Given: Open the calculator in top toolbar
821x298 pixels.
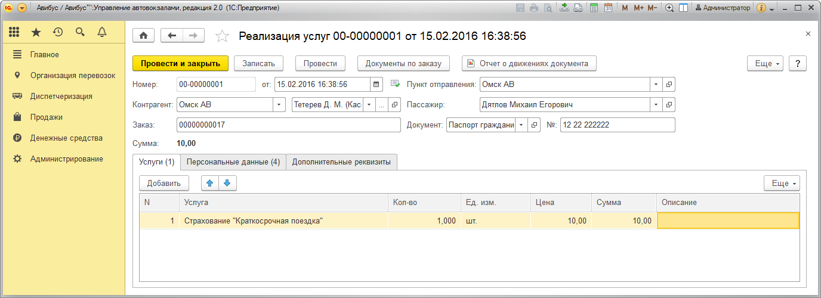Looking at the screenshot, I should [594, 8].
